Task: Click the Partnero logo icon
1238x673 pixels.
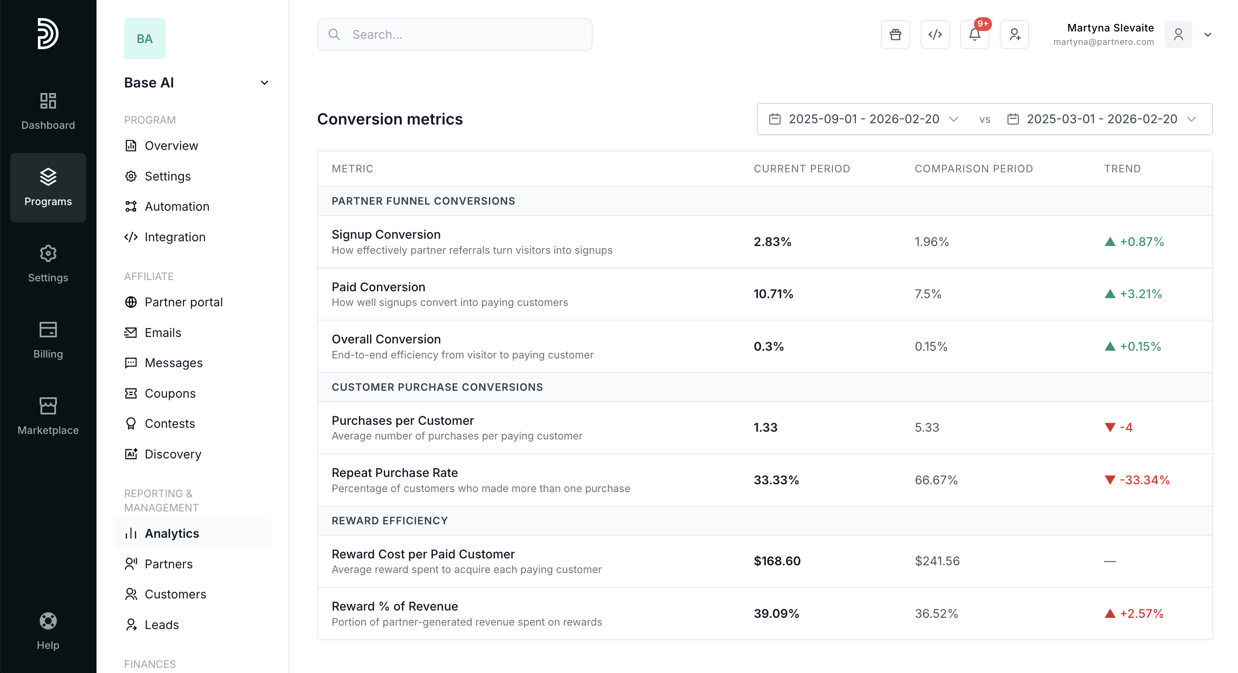Action: click(x=48, y=34)
